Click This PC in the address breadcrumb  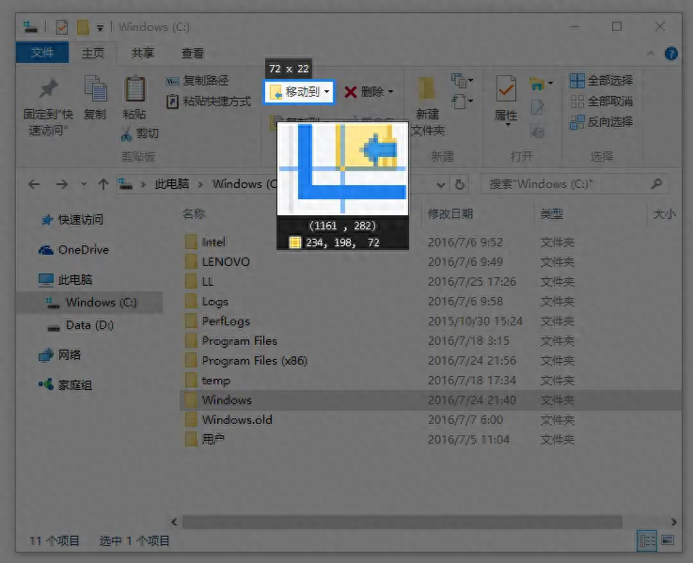tap(171, 184)
